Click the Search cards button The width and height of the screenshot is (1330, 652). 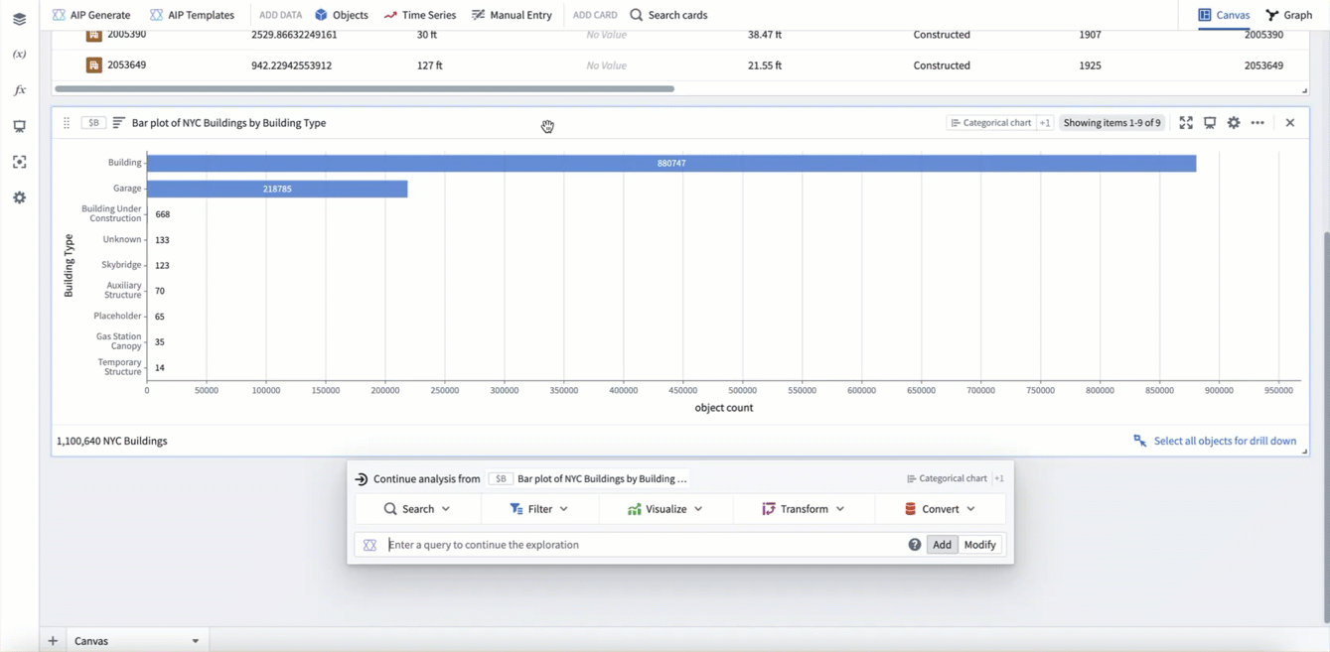pos(668,15)
